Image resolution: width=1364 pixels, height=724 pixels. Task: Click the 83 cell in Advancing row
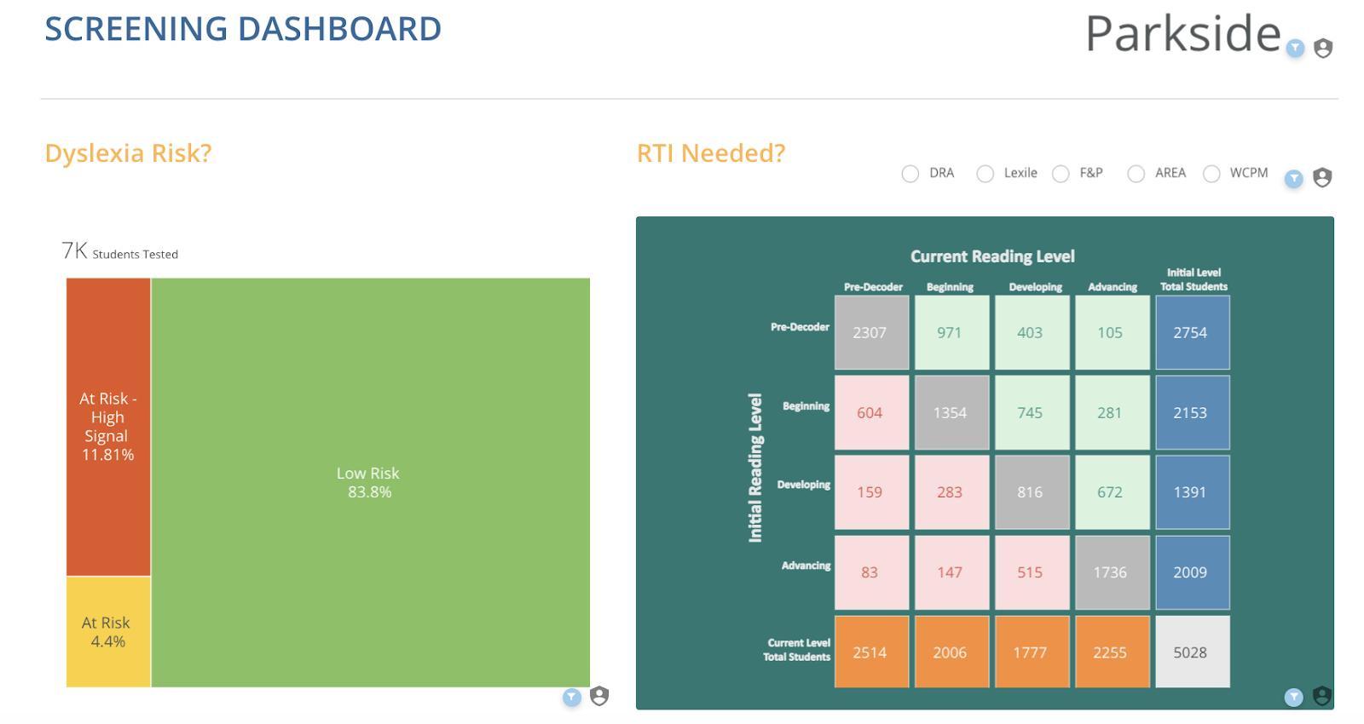(x=871, y=572)
